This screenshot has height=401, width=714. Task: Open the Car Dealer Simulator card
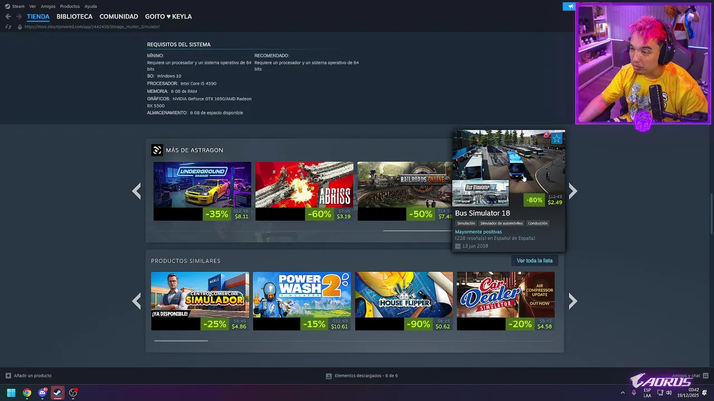(505, 301)
